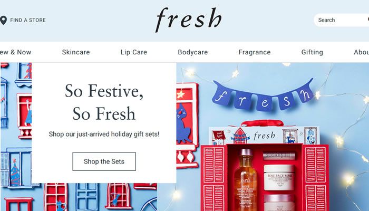Screen dimensions: 369x211
Task: Open the Skincare menu
Action: pyautogui.click(x=76, y=52)
